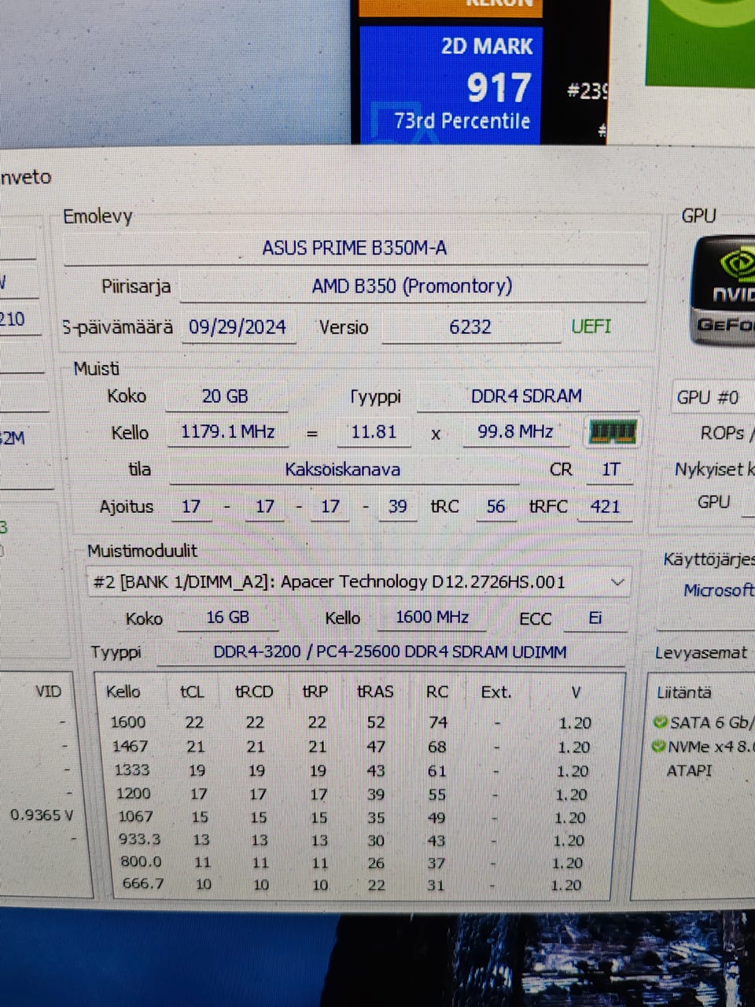Viewport: 755px width, 1007px height.
Task: Click the DDR4-3200 / PC4-25600 type field
Action: [390, 652]
